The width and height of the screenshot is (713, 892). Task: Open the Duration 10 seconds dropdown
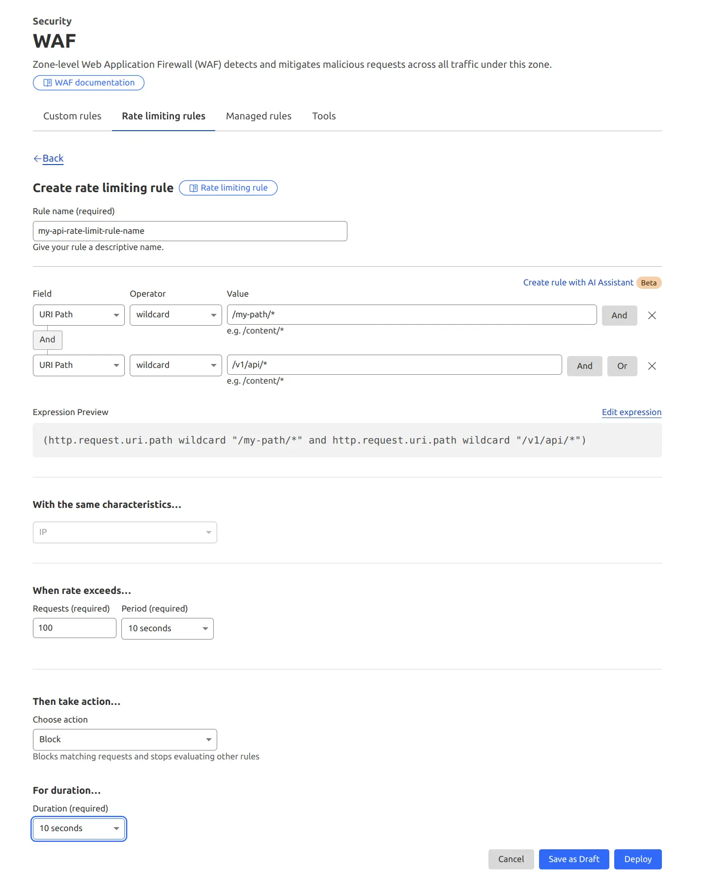pos(79,829)
